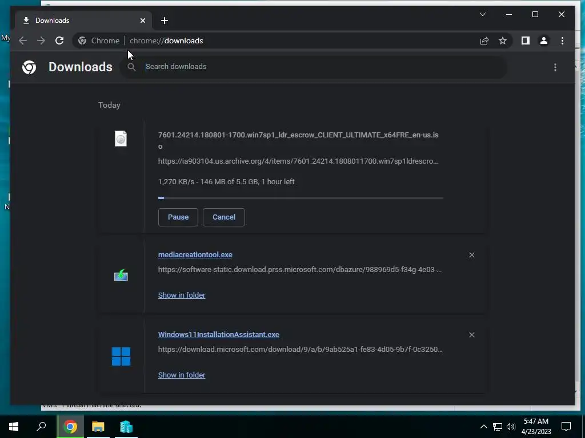Screen dimensions: 585x438
Task: Click the ISO download progress bar
Action: tap(300, 198)
